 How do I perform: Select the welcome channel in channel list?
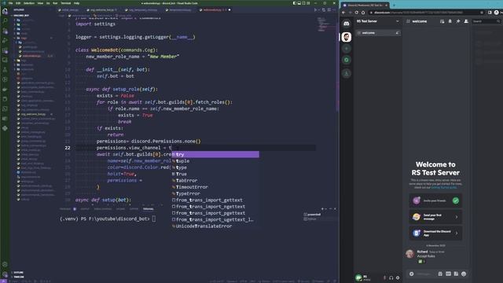click(x=378, y=33)
